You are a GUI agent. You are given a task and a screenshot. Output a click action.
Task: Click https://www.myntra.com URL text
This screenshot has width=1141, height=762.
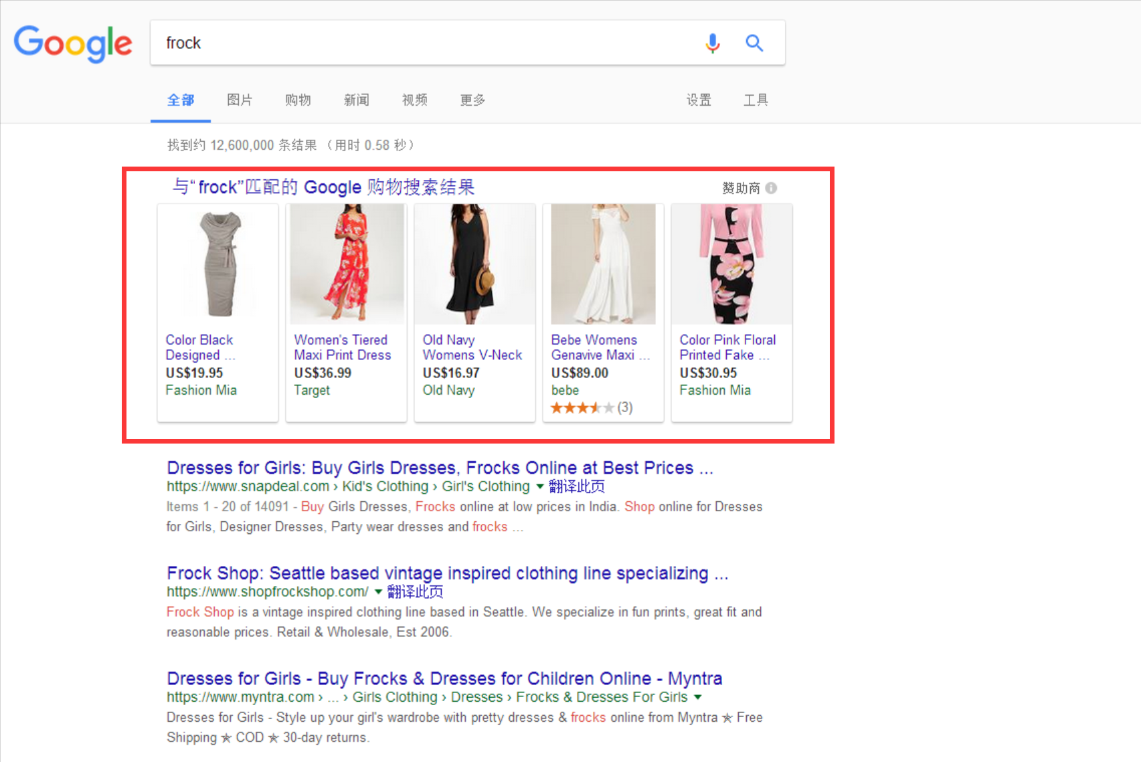(x=240, y=697)
